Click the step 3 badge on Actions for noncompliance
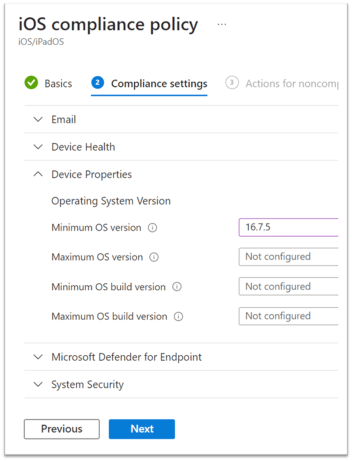This screenshot has height=461, width=352. coord(232,83)
